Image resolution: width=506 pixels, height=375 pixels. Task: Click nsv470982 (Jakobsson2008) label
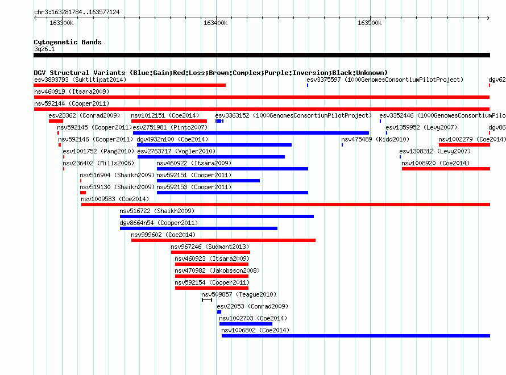pos(217,270)
